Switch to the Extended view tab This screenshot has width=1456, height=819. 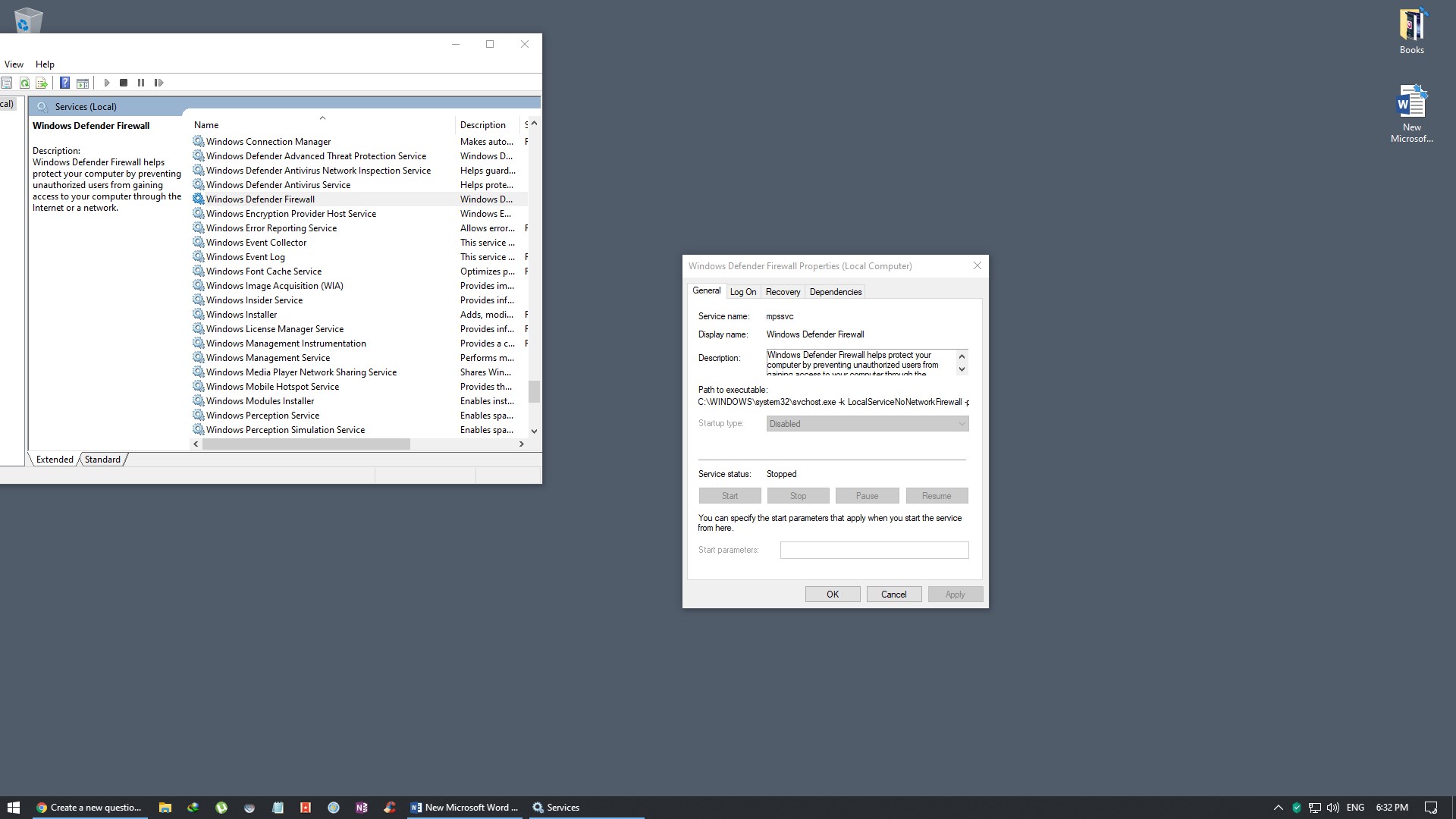(55, 460)
